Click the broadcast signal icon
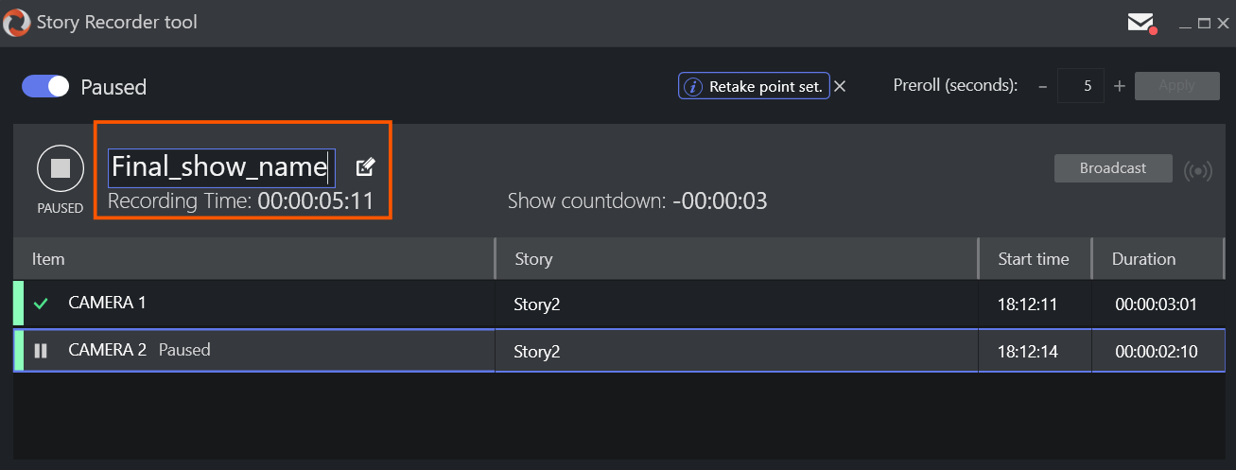 point(1198,171)
